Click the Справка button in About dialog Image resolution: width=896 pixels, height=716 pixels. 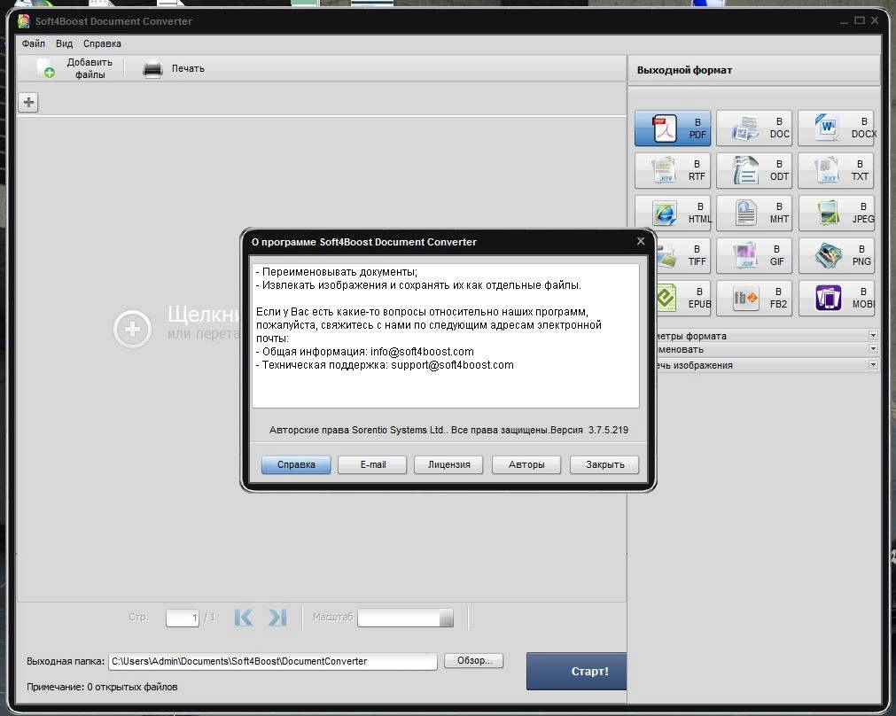click(x=296, y=464)
